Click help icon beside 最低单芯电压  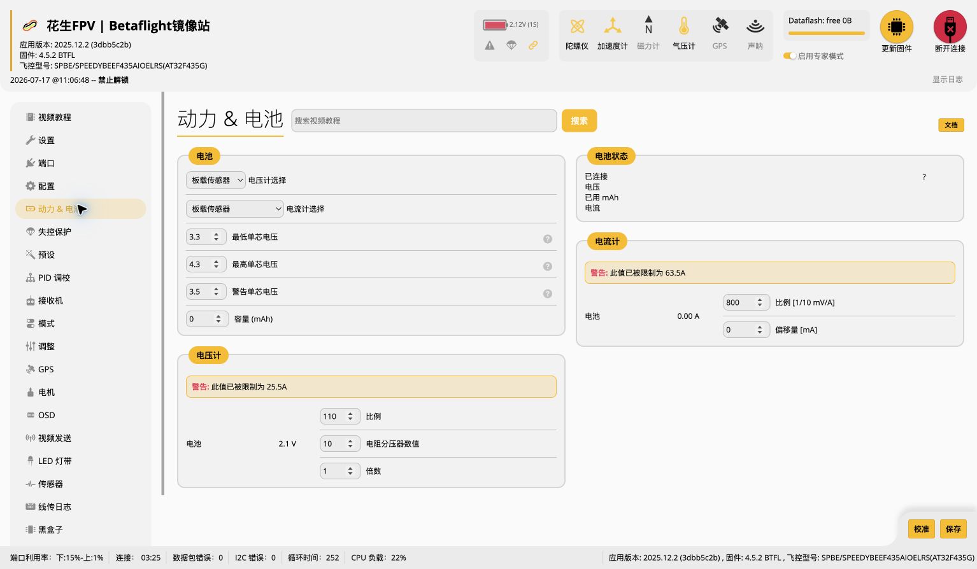[x=547, y=239]
